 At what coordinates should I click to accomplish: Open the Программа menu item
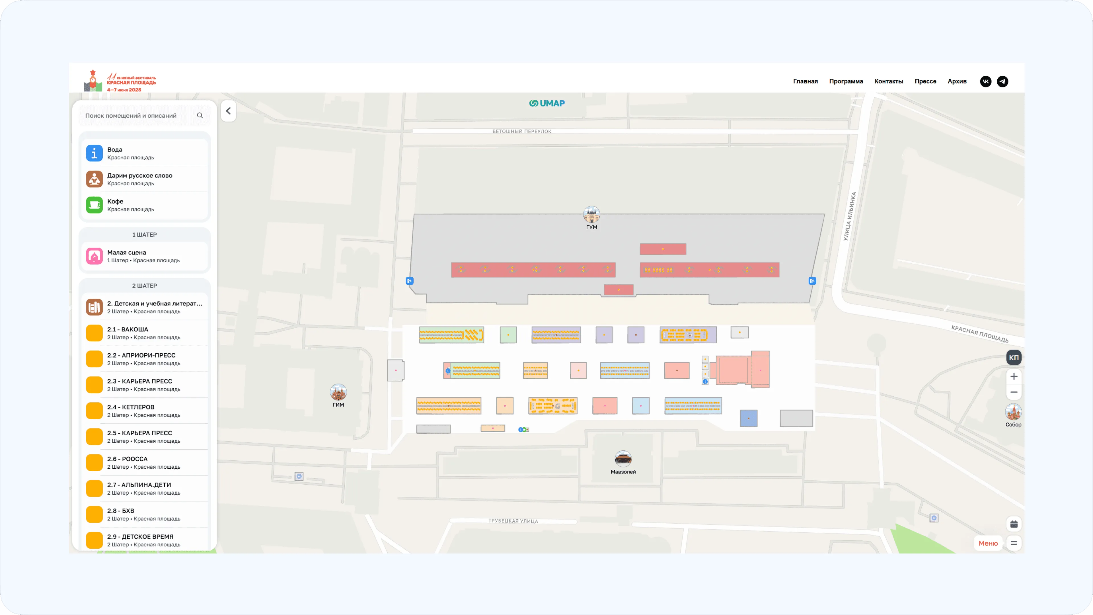846,81
